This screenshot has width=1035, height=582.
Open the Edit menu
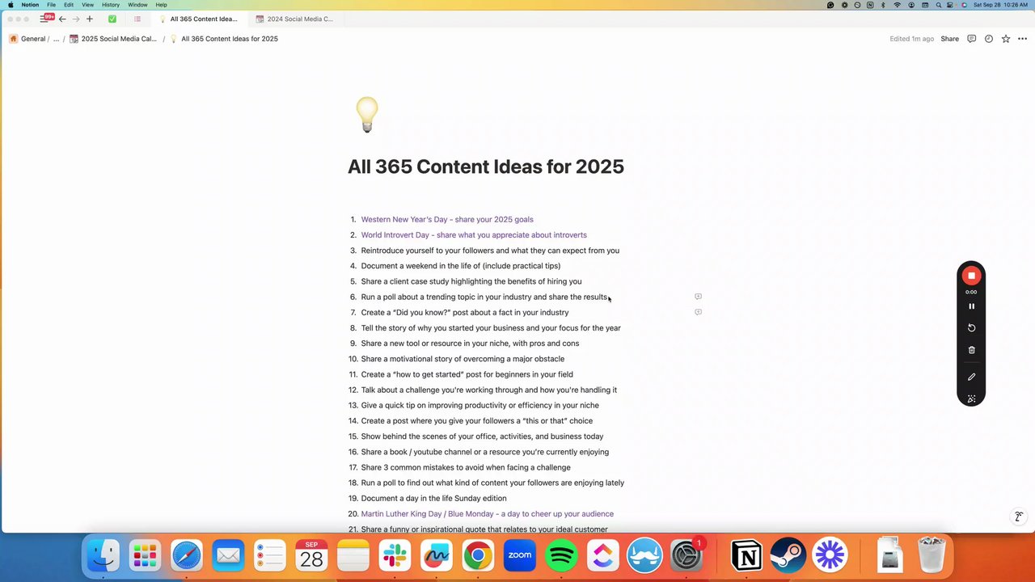[69, 5]
